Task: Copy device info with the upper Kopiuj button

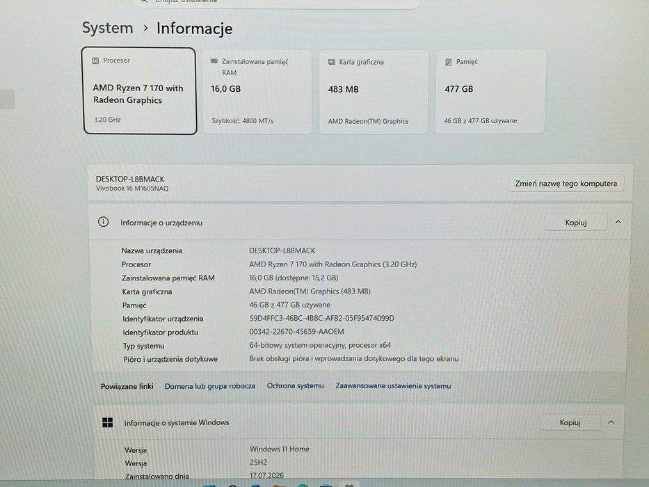Action: pyautogui.click(x=576, y=223)
